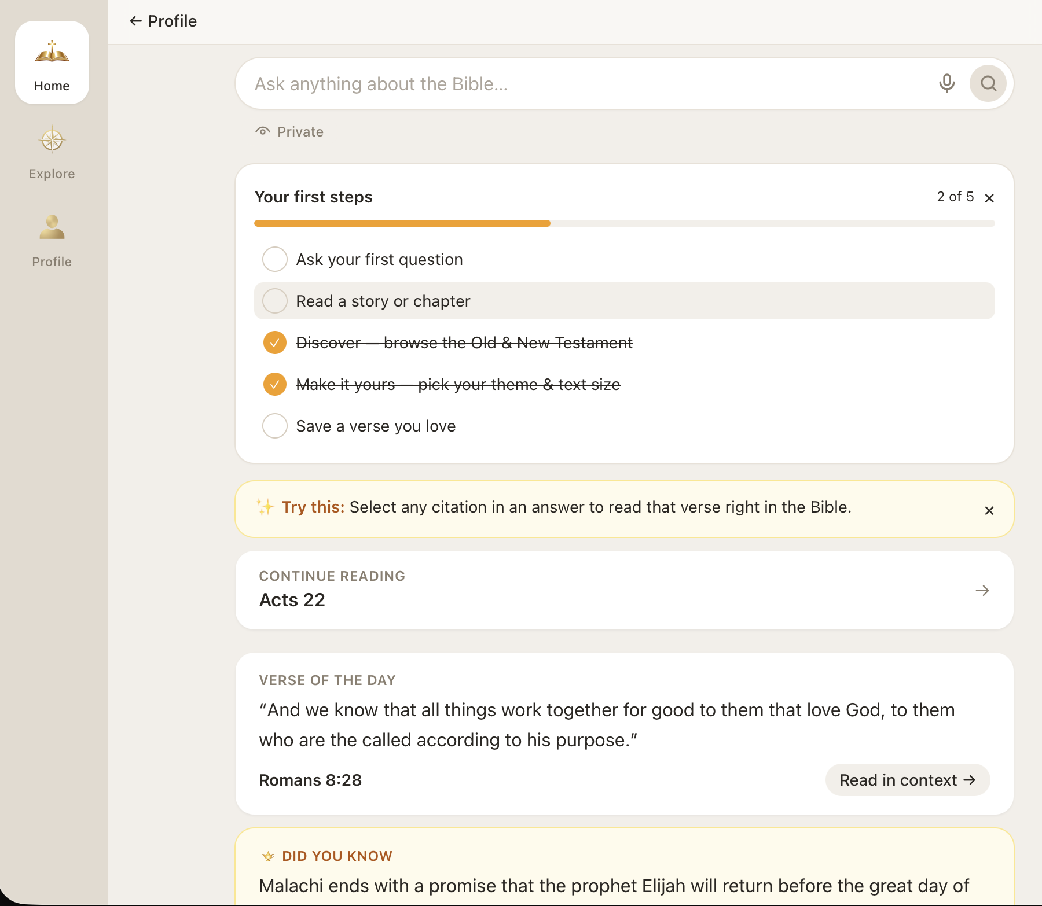Click the sparkle icon in tip banner
The image size is (1042, 906).
pos(265,507)
